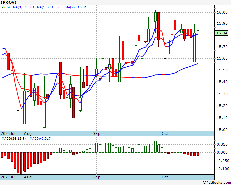
Task: Click the 15.81 value after EMA(7)
Action: [82, 7]
